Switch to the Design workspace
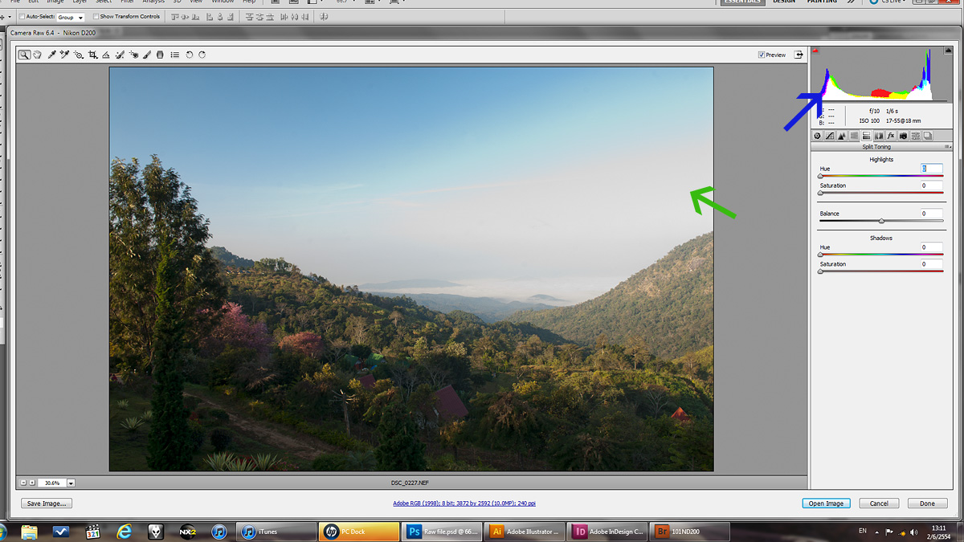 784,2
